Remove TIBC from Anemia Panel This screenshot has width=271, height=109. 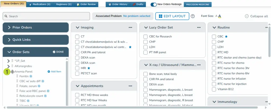pos(28,101)
